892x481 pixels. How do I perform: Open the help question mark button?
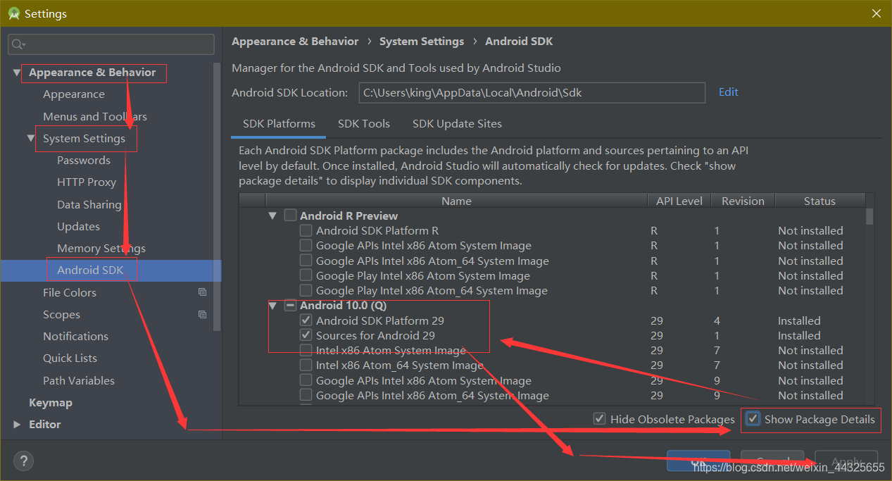pos(23,461)
